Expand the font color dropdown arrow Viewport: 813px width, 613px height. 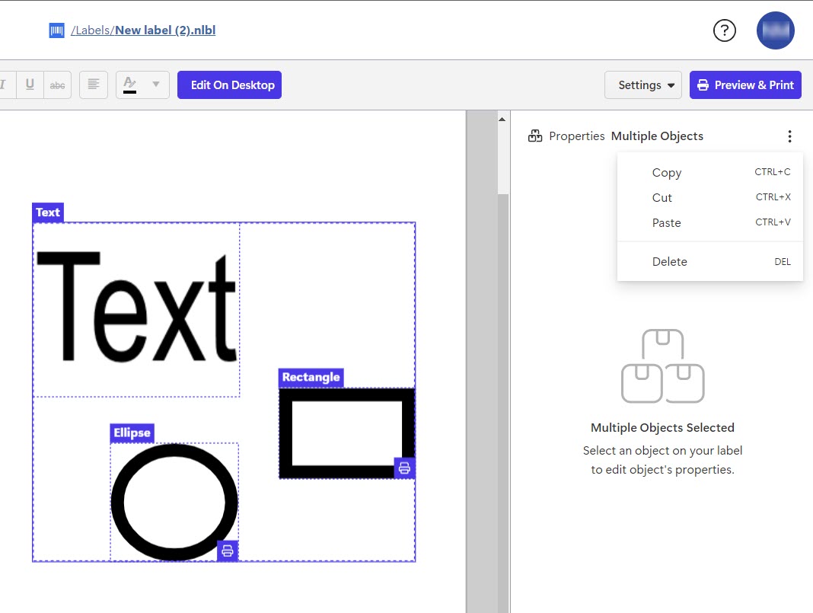pos(155,85)
